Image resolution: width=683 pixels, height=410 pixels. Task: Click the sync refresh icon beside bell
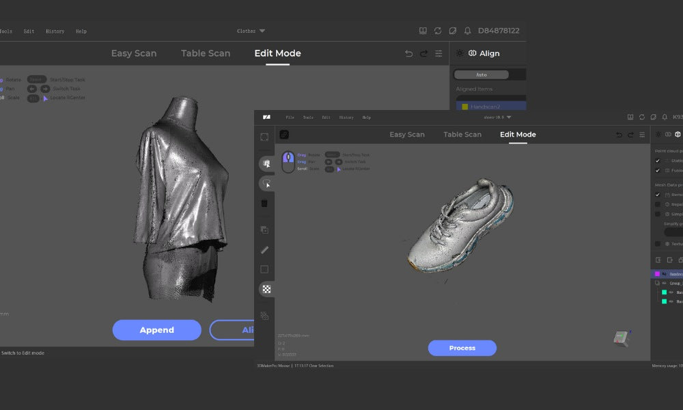click(x=438, y=31)
